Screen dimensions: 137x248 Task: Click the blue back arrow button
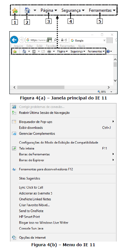pos(14,40)
